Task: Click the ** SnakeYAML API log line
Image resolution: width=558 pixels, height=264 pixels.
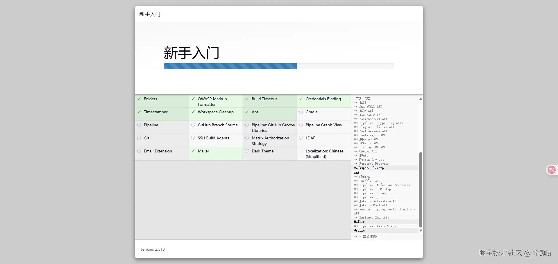Action: coord(368,107)
